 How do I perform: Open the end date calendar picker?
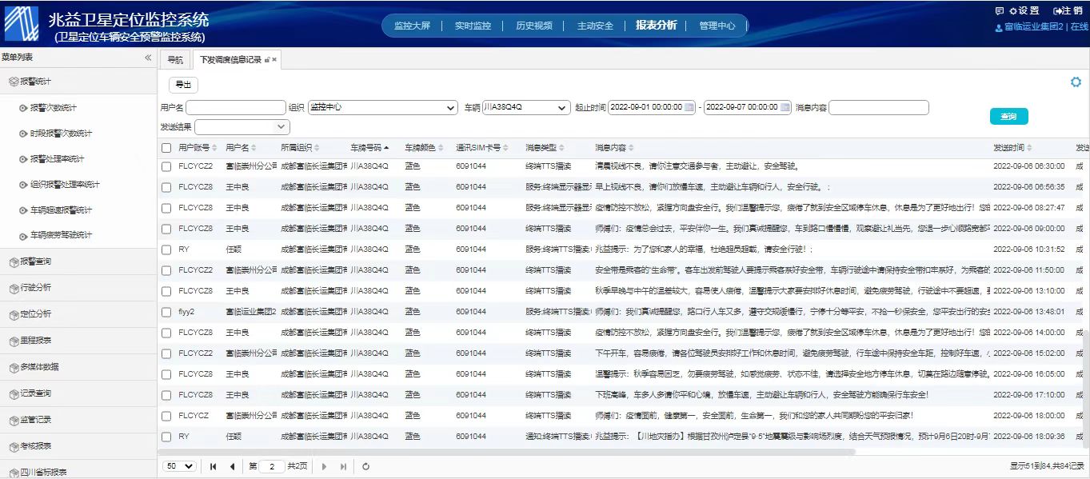(785, 107)
